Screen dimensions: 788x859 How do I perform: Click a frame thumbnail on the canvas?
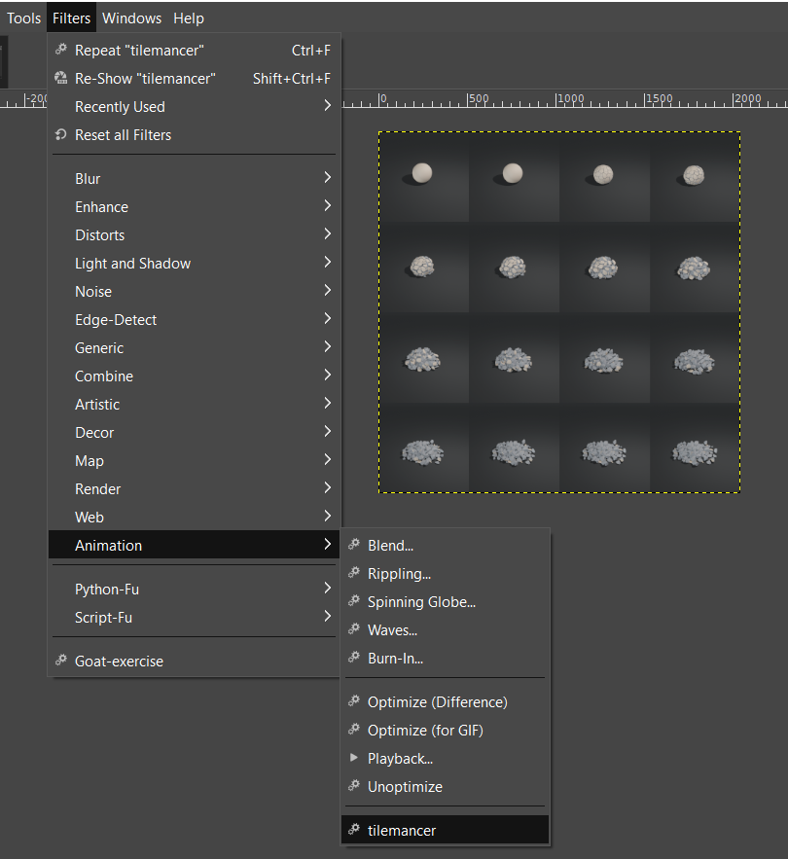423,173
